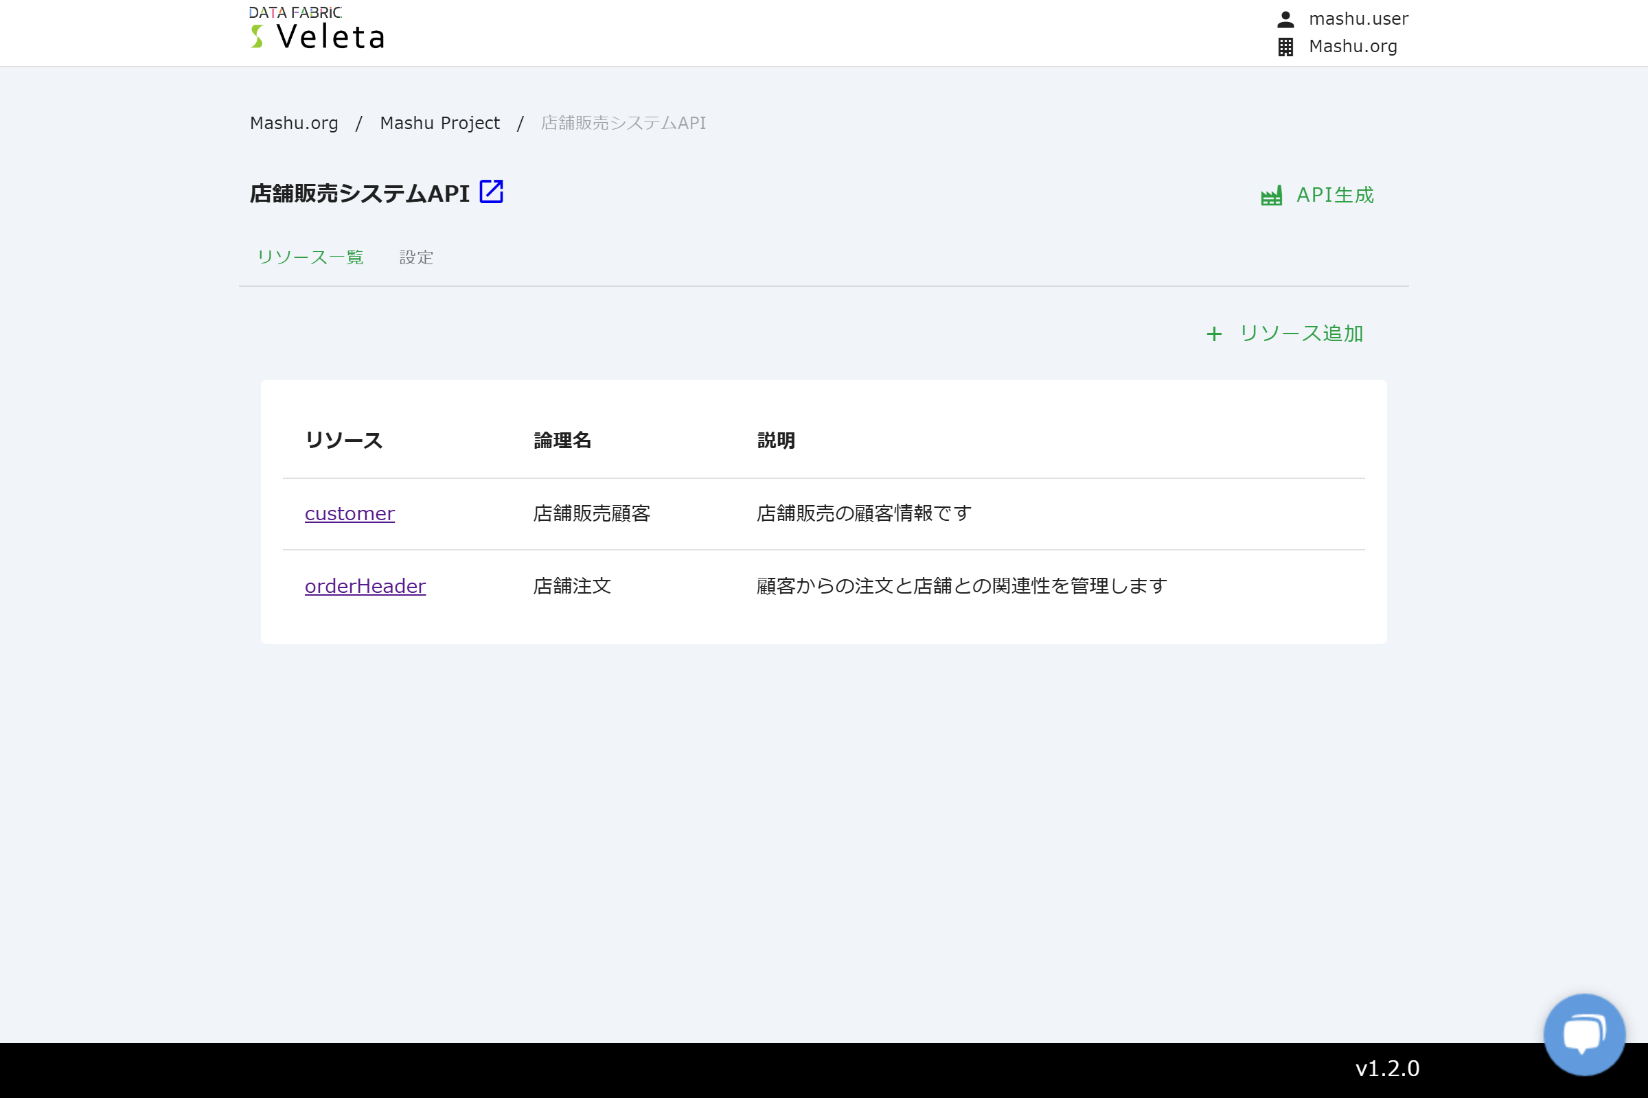The image size is (1648, 1098).
Task: Switch to the 設定 tab
Action: click(416, 258)
